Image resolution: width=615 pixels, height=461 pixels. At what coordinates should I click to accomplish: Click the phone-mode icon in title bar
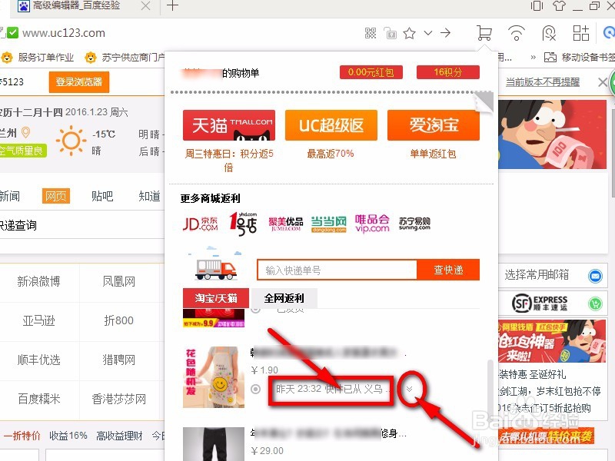click(x=537, y=6)
